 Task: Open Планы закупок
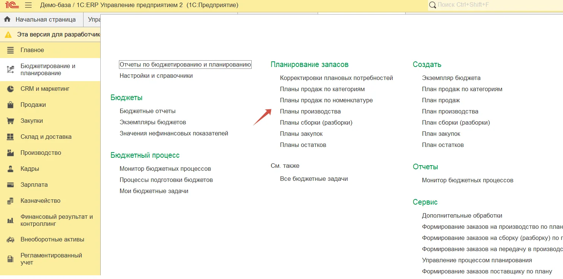click(x=301, y=134)
